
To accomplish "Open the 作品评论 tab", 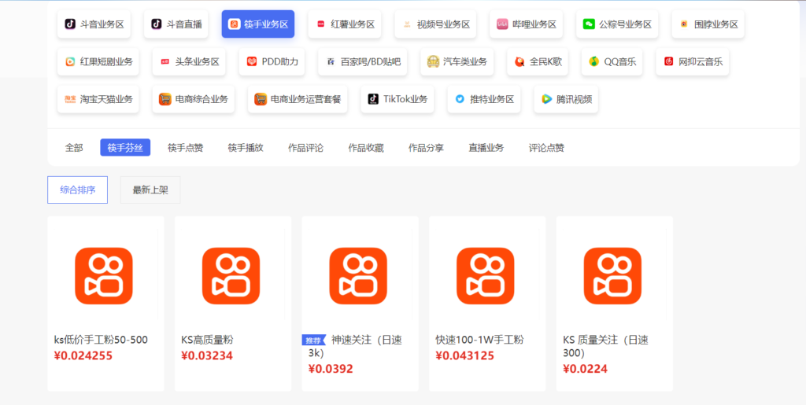I will click(306, 148).
